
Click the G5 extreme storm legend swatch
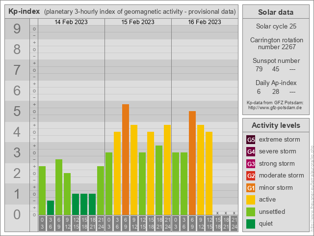coord(251,140)
